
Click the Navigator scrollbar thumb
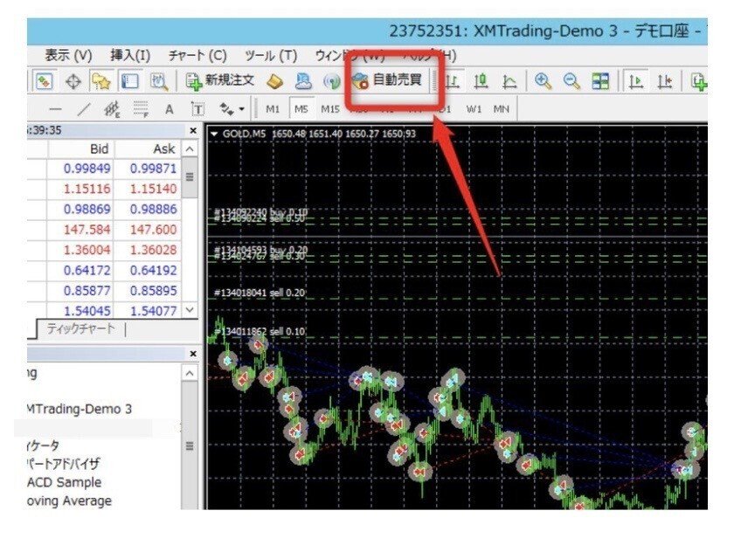(x=190, y=445)
